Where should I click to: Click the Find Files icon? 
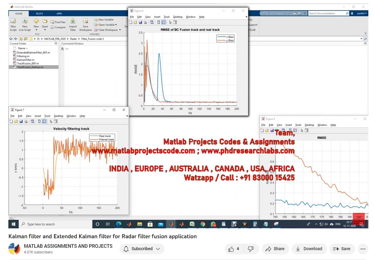[x=58, y=22]
